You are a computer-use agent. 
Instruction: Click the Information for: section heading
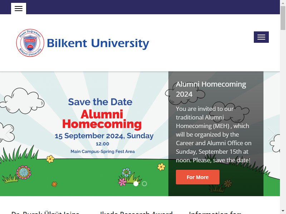coord(215,212)
